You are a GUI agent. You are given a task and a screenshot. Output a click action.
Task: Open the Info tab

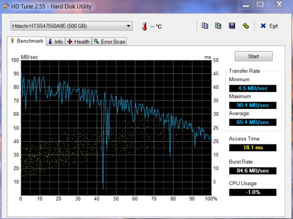click(x=55, y=42)
